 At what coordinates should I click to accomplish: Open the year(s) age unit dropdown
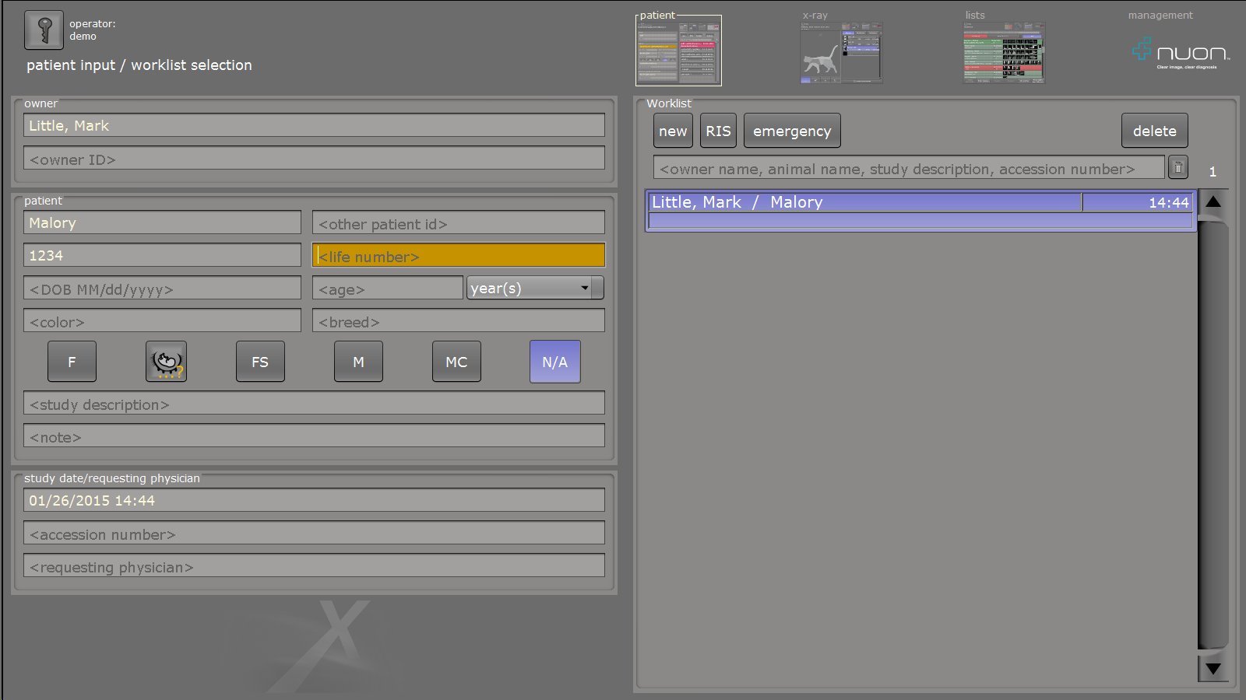click(x=535, y=288)
